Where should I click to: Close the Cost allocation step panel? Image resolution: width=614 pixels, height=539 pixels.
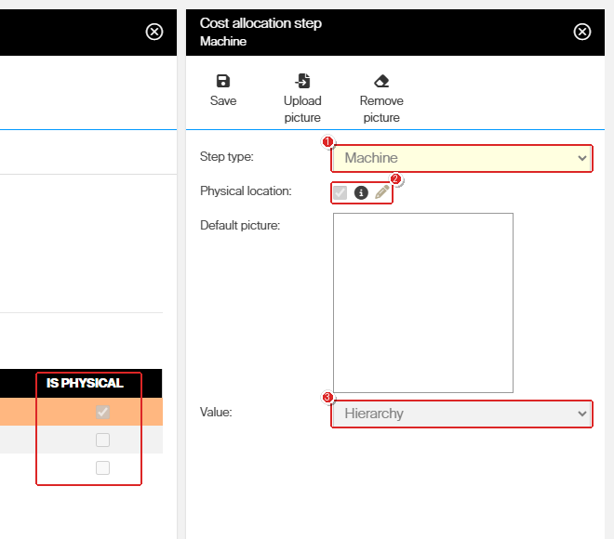point(582,32)
